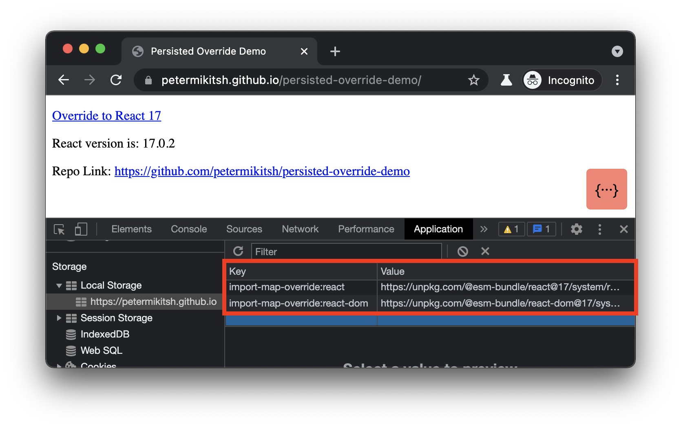Open the issues message counter badge
This screenshot has height=428, width=681.
pyautogui.click(x=542, y=229)
